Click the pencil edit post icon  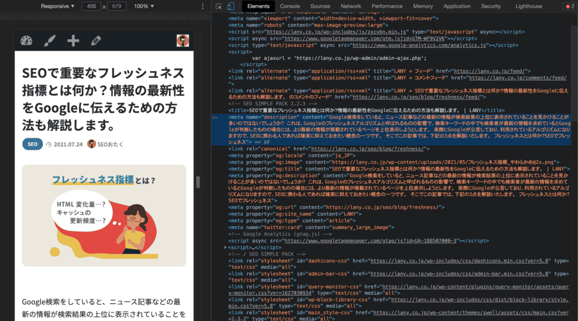point(96,41)
